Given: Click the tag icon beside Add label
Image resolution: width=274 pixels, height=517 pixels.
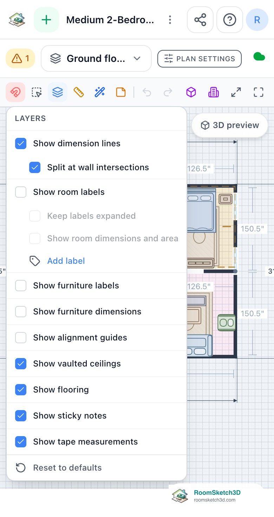Looking at the screenshot, I should pyautogui.click(x=34, y=261).
